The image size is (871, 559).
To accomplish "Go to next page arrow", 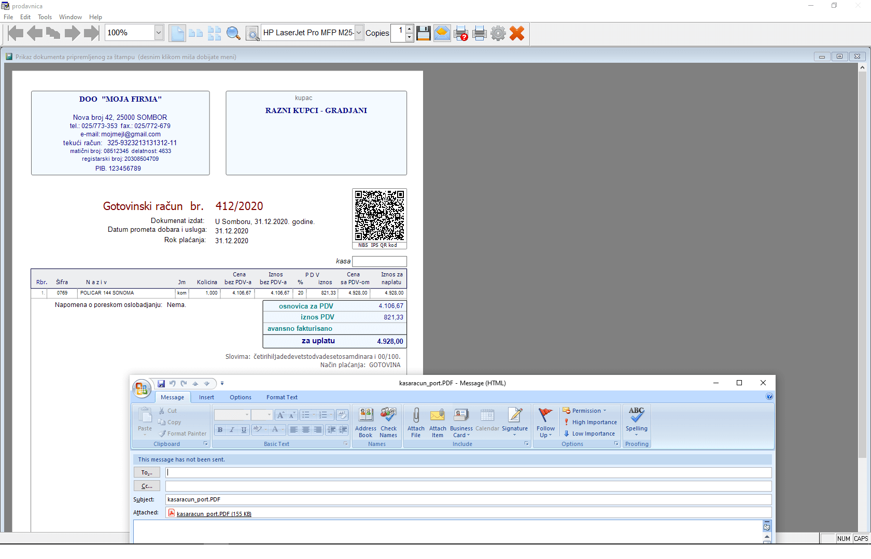I will click(72, 33).
